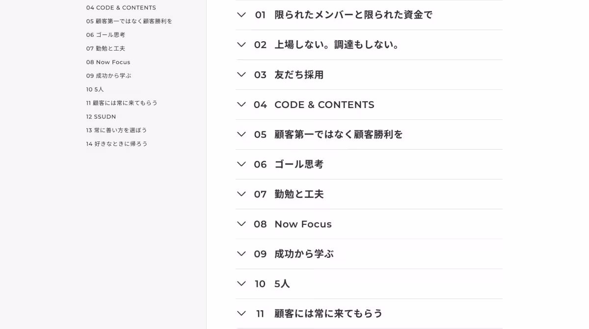Select 06 ゴール思考 in the sidebar
The width and height of the screenshot is (589, 329).
(x=106, y=35)
